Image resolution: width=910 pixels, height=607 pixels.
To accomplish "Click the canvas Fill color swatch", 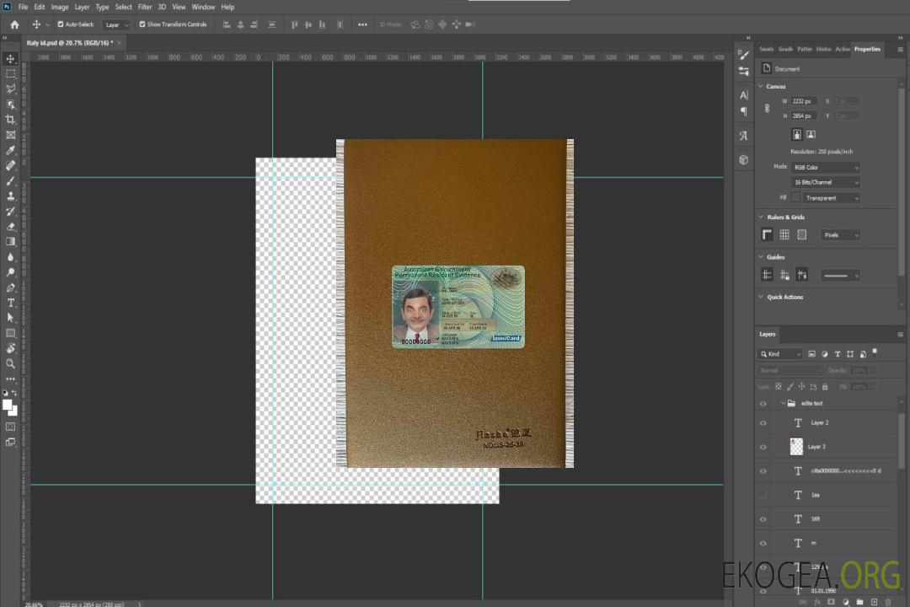I will (795, 198).
